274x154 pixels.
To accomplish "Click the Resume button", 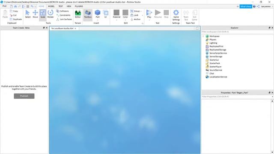I will point(158,14).
